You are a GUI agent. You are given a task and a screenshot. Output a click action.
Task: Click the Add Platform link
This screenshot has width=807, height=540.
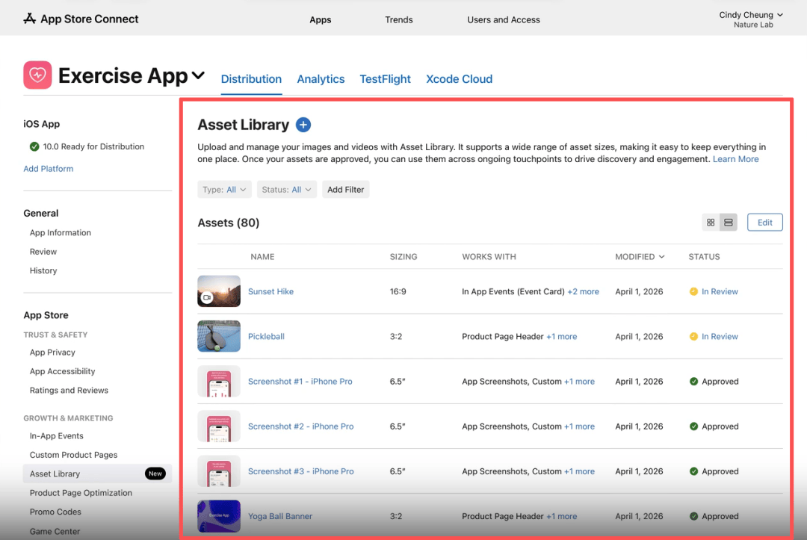tap(49, 169)
